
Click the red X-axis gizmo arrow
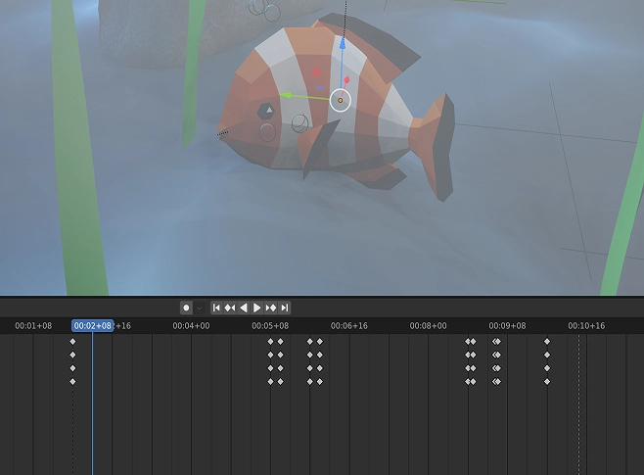tap(346, 80)
